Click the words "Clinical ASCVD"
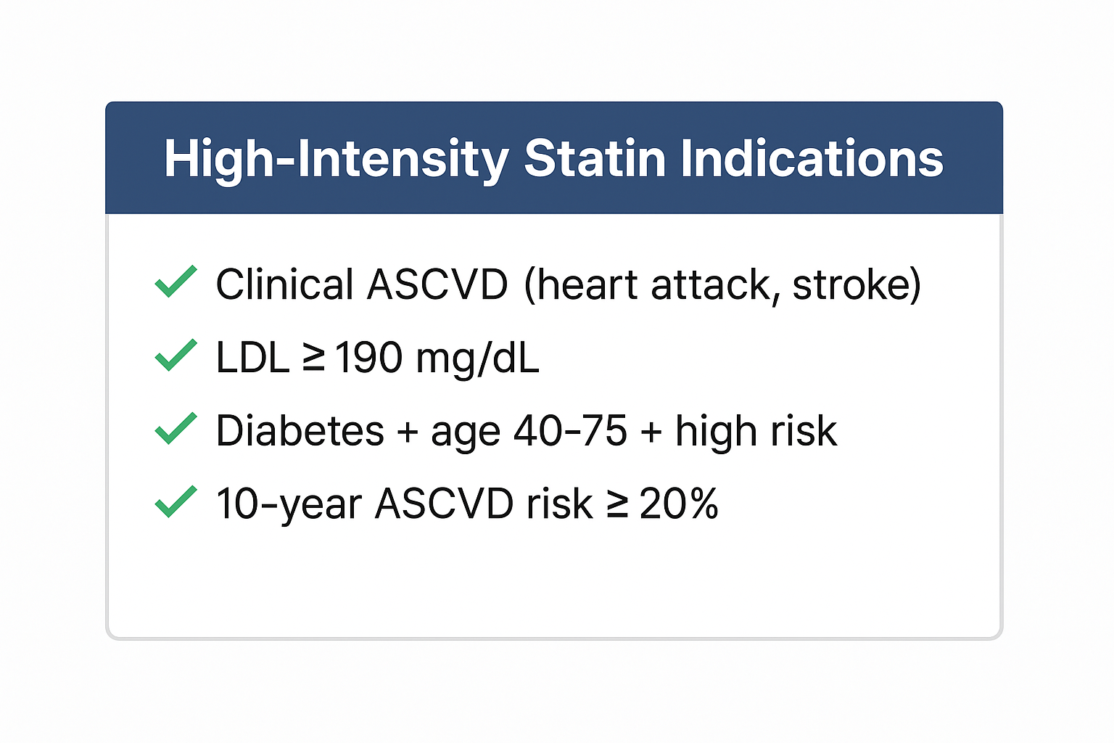The image size is (1114, 743). click(x=361, y=284)
